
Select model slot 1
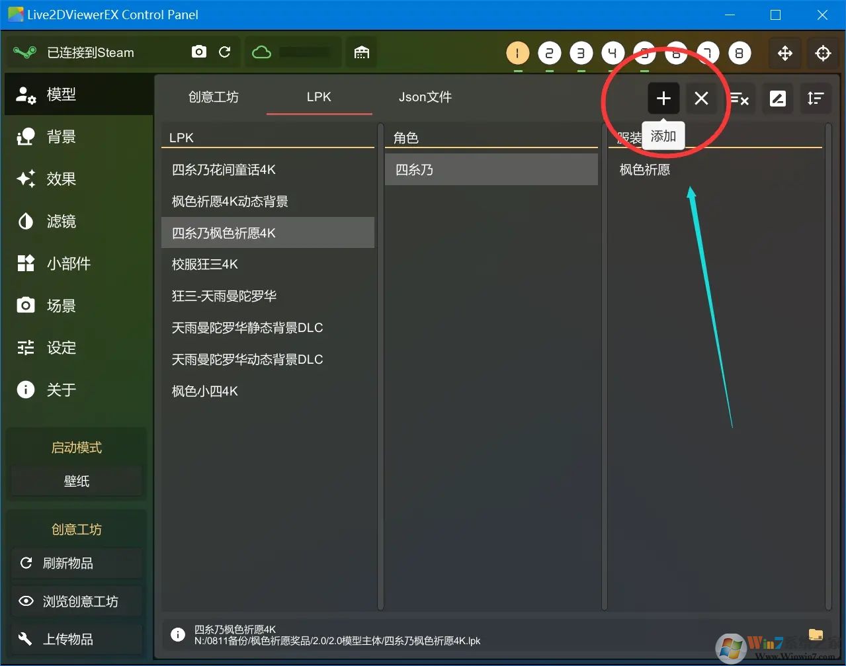(518, 53)
